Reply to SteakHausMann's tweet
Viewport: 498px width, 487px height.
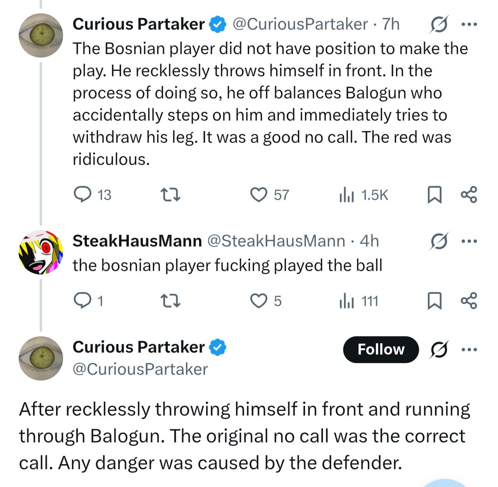click(88, 300)
